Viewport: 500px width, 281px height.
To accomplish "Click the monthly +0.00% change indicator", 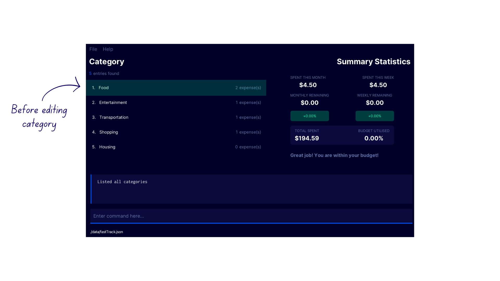I will [x=310, y=116].
